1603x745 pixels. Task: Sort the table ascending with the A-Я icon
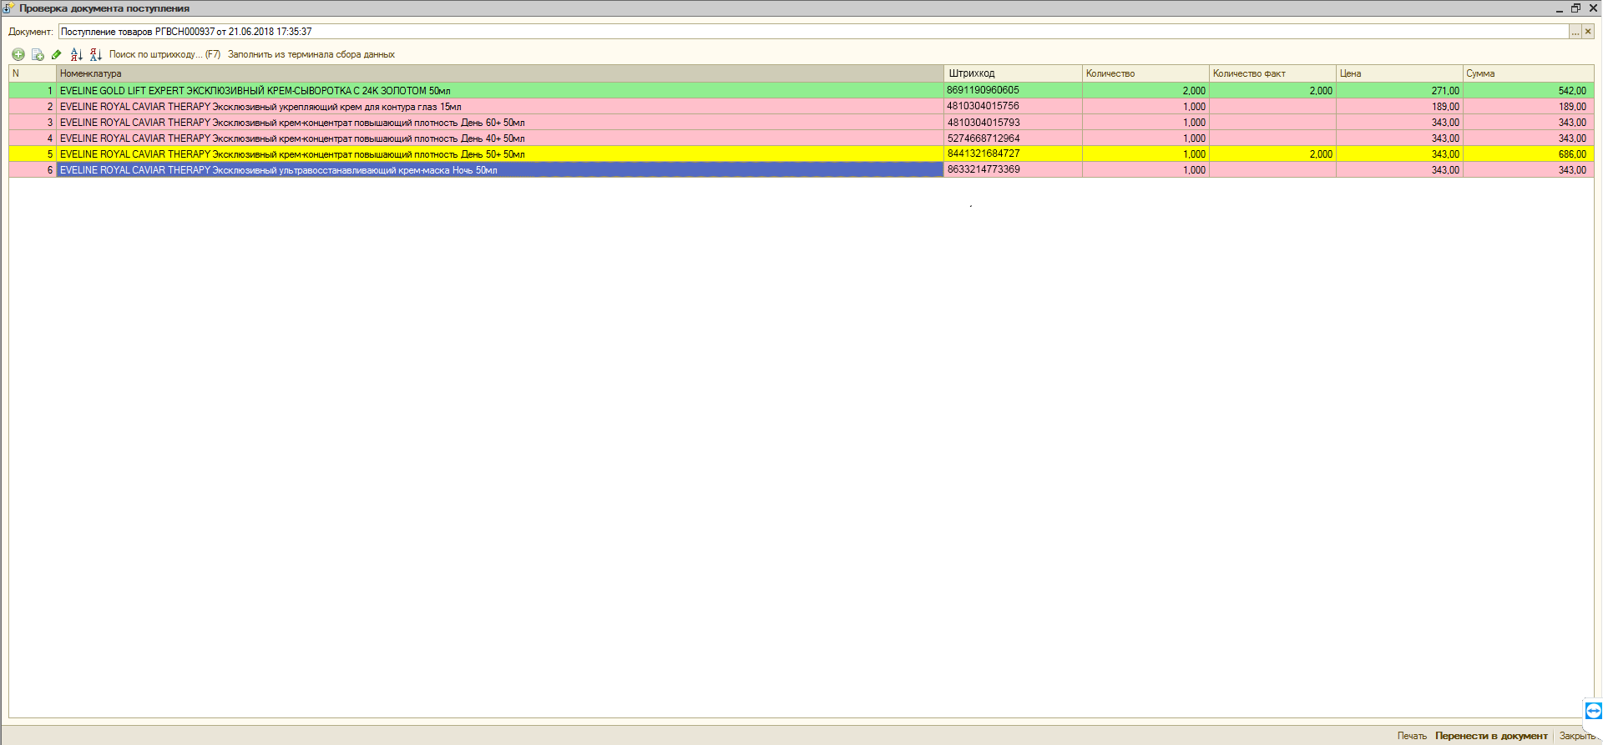click(x=76, y=54)
